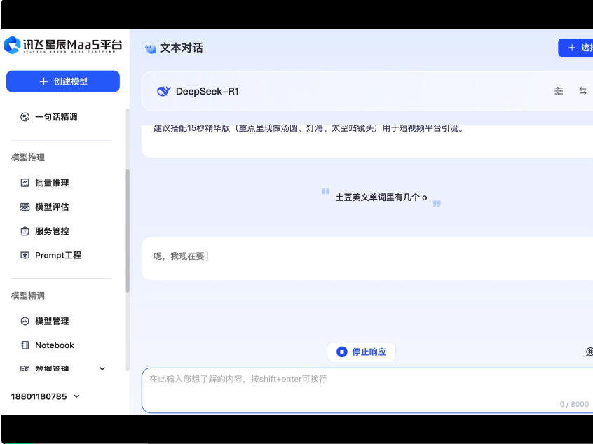Screen dimensions: 593x444
Task: Click the Prompt工程 icon
Action: [x=25, y=256]
